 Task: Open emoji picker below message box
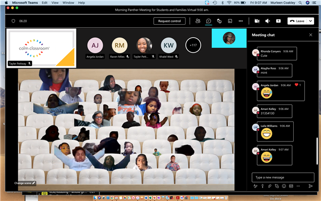point(284,186)
